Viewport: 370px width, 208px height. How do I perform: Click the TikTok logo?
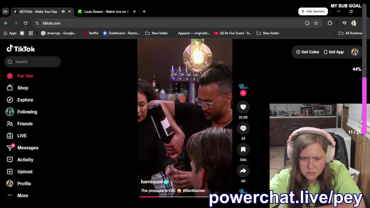click(21, 49)
